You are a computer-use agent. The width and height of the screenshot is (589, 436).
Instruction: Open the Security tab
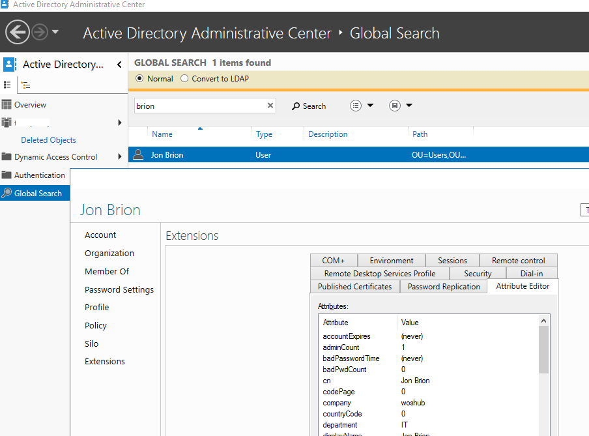point(477,274)
